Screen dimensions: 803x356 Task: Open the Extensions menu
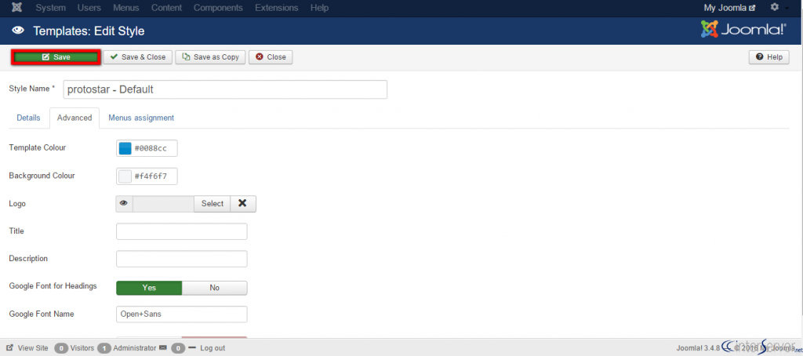[x=277, y=8]
